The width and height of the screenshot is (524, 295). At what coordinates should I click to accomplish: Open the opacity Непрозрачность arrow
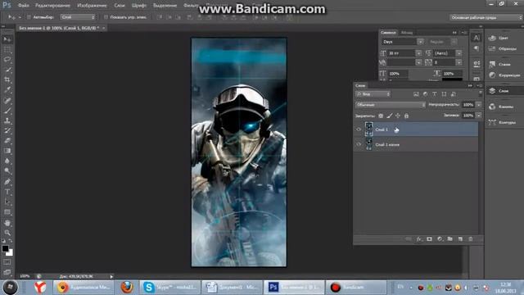(478, 105)
